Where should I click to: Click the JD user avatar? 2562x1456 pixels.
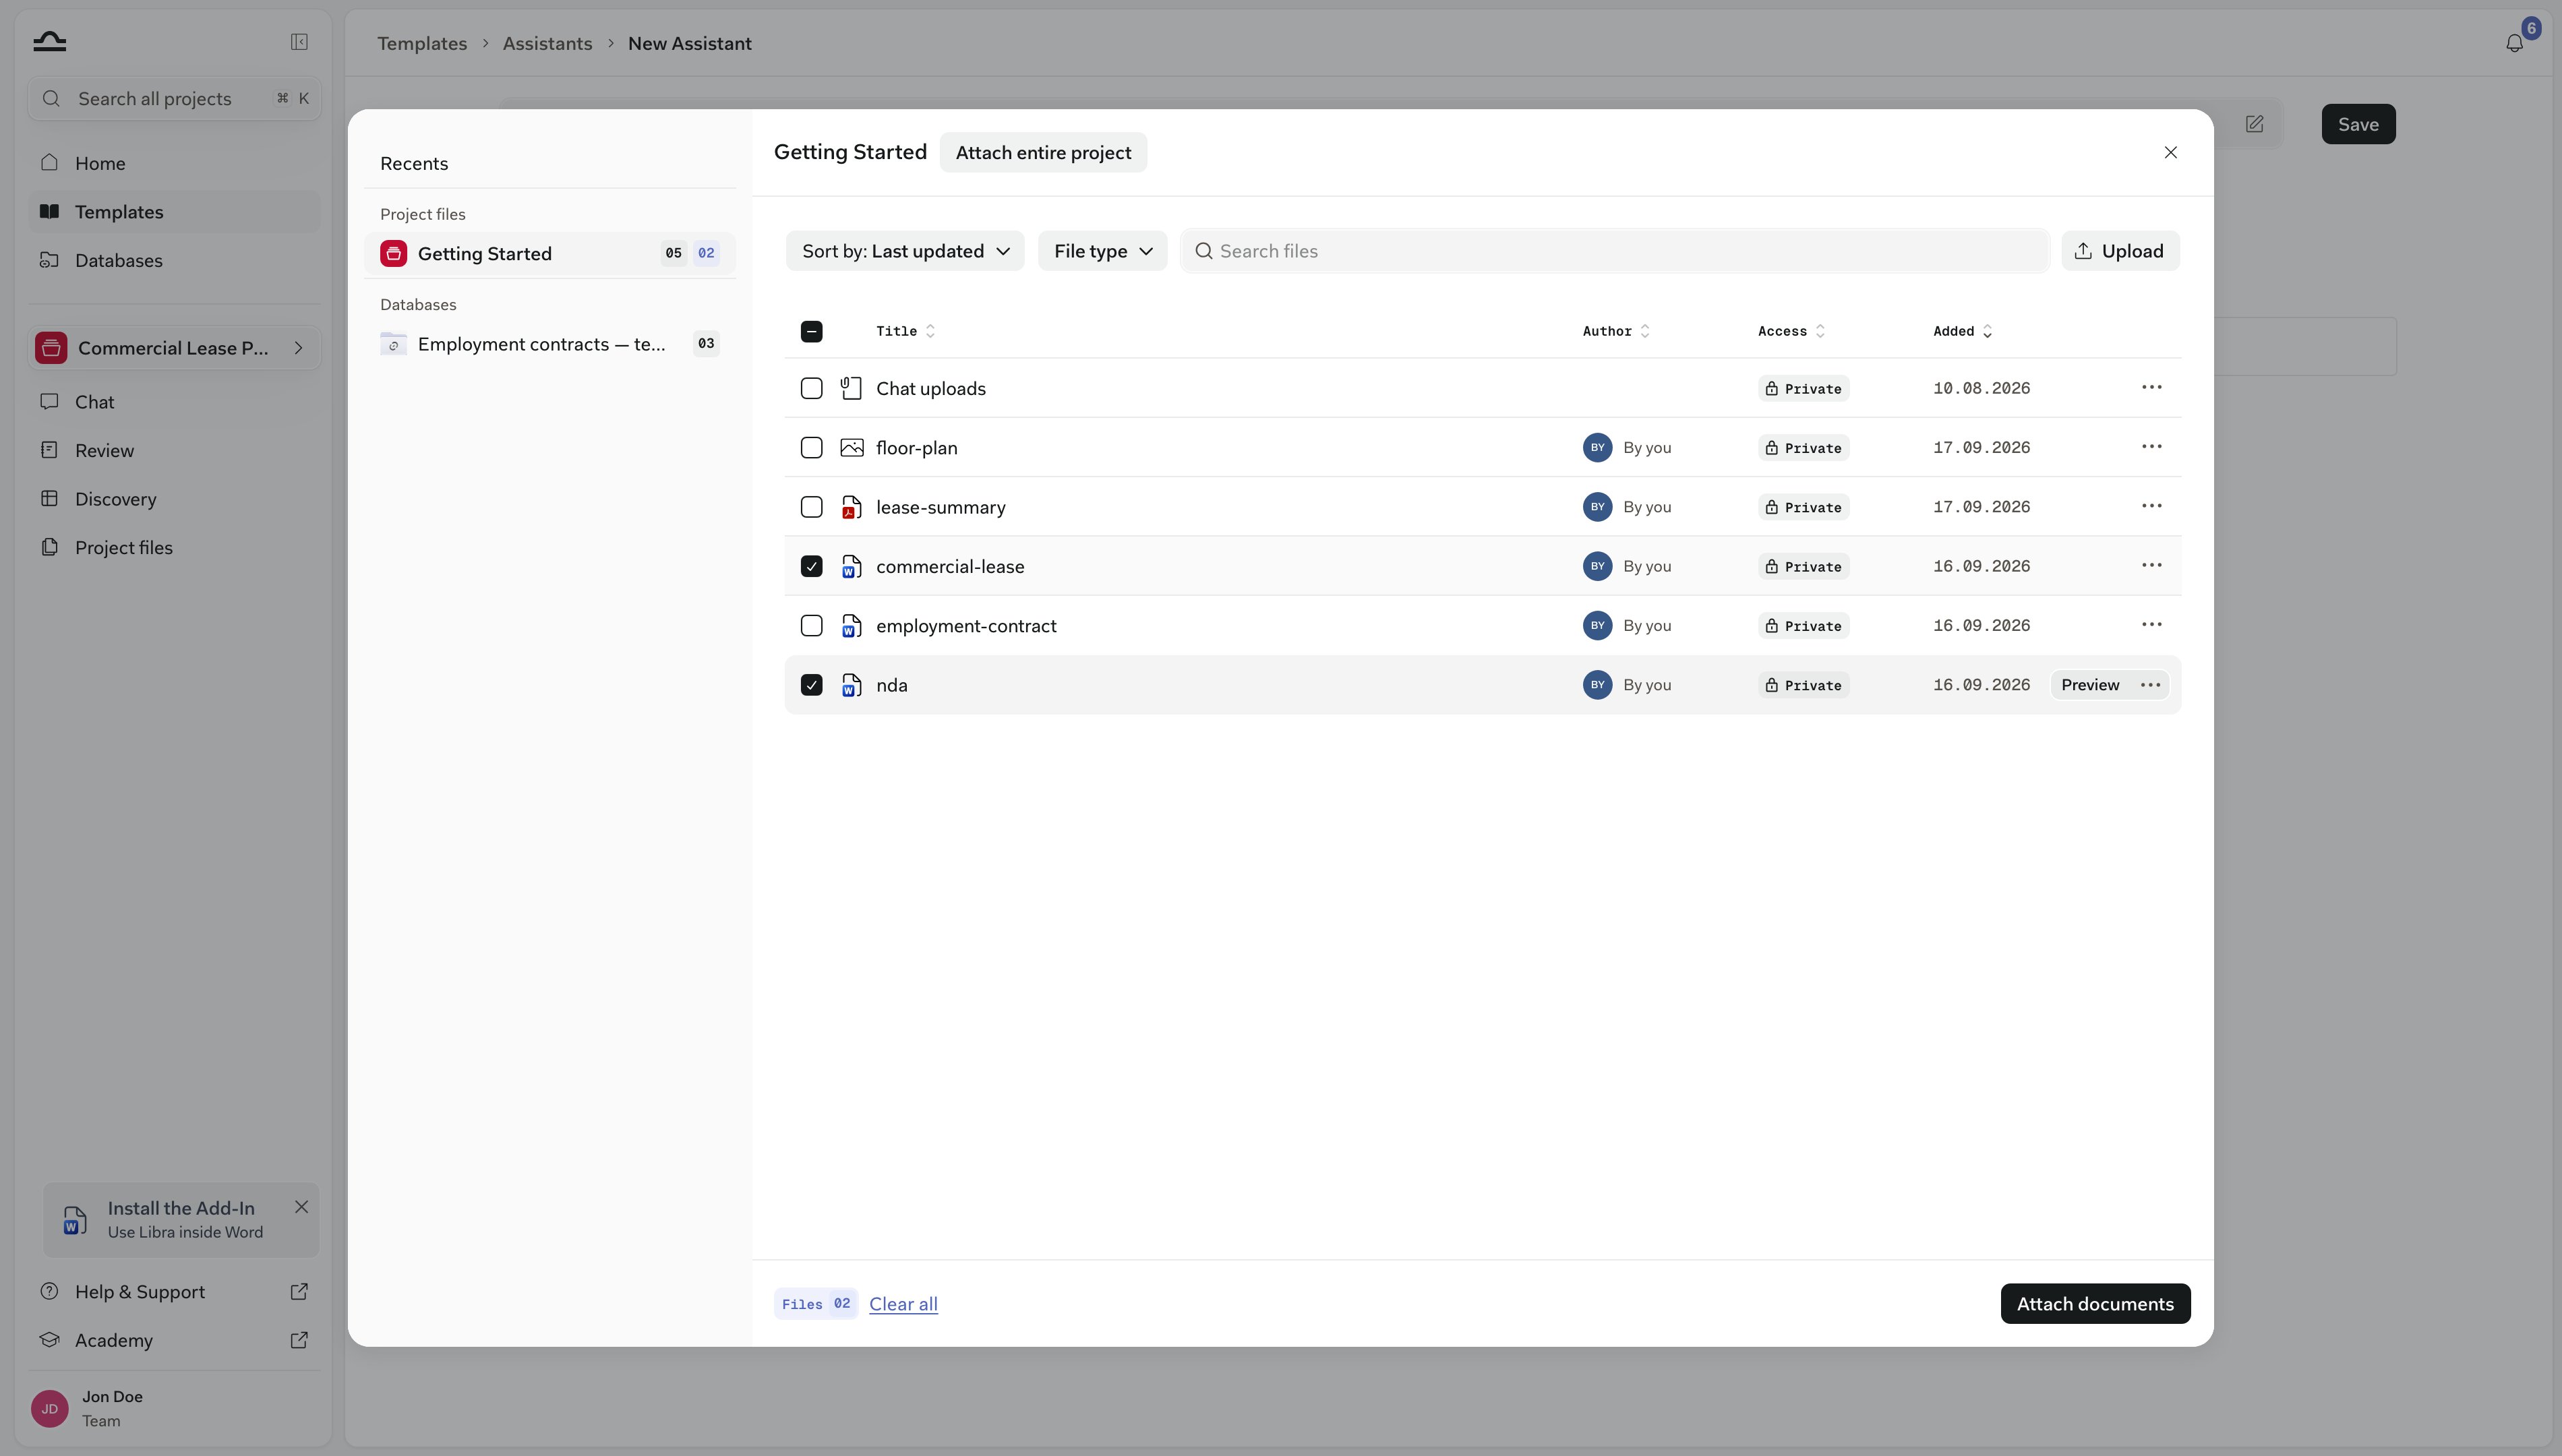point(50,1409)
